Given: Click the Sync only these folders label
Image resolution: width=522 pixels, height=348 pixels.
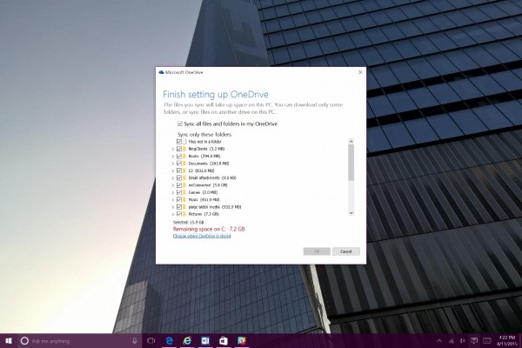Looking at the screenshot, I should (204, 135).
